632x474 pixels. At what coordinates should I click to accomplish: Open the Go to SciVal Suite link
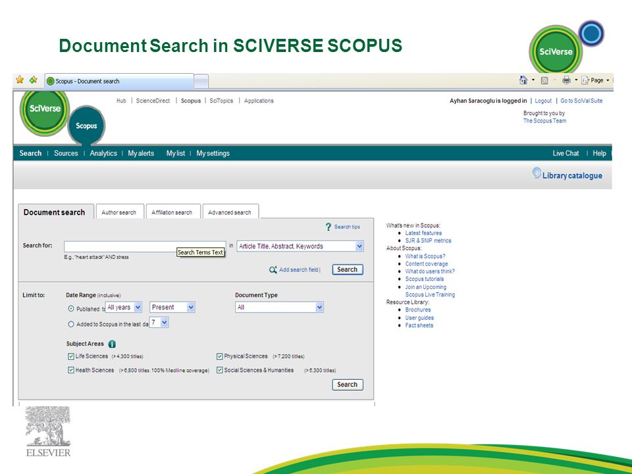(x=581, y=101)
